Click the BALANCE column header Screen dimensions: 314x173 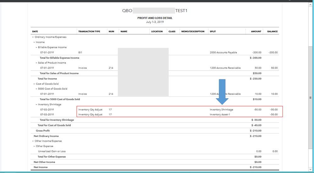(273, 32)
